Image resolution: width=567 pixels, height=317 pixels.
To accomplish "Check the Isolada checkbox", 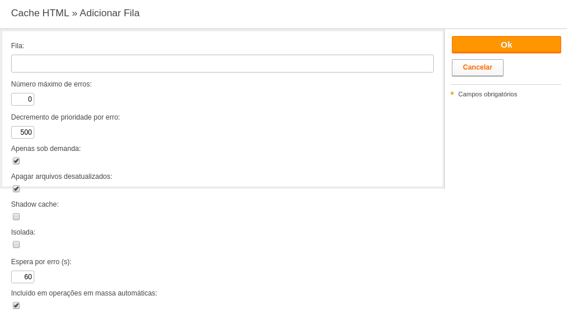I will pyautogui.click(x=16, y=244).
